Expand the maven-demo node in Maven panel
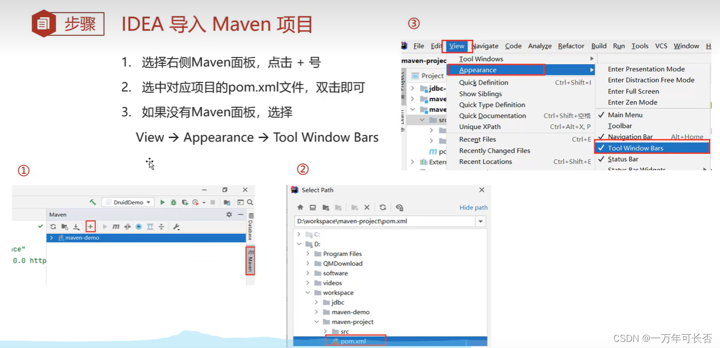 (x=52, y=238)
